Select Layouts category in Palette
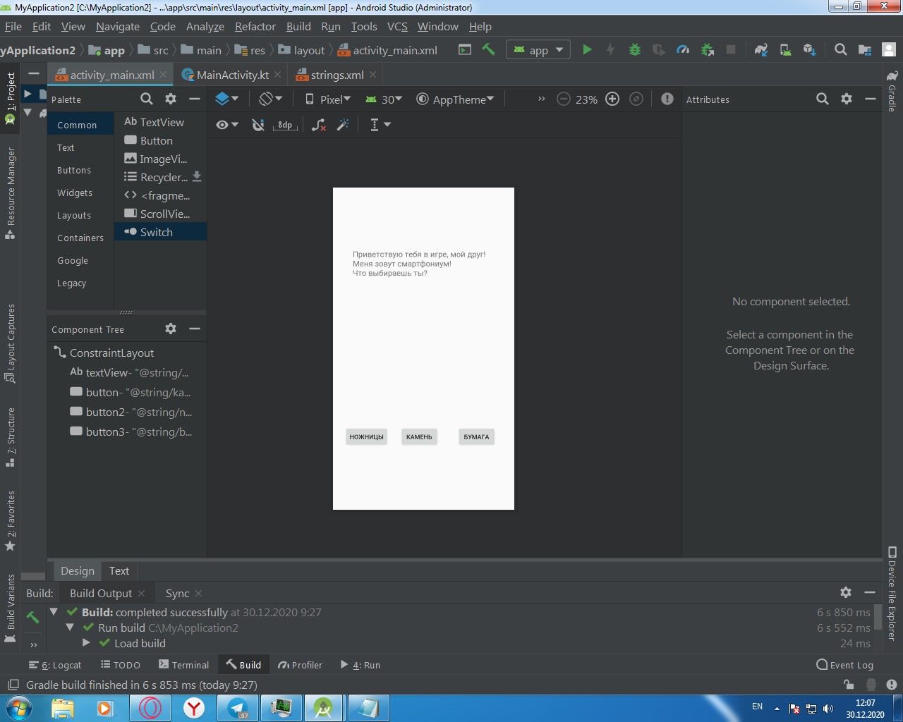Viewport: 903px width, 722px height. [74, 216]
